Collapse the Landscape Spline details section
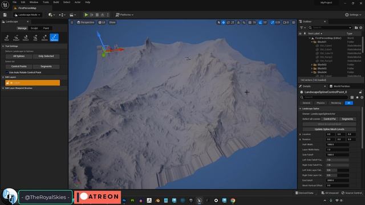The image size is (365, 205). point(301,109)
